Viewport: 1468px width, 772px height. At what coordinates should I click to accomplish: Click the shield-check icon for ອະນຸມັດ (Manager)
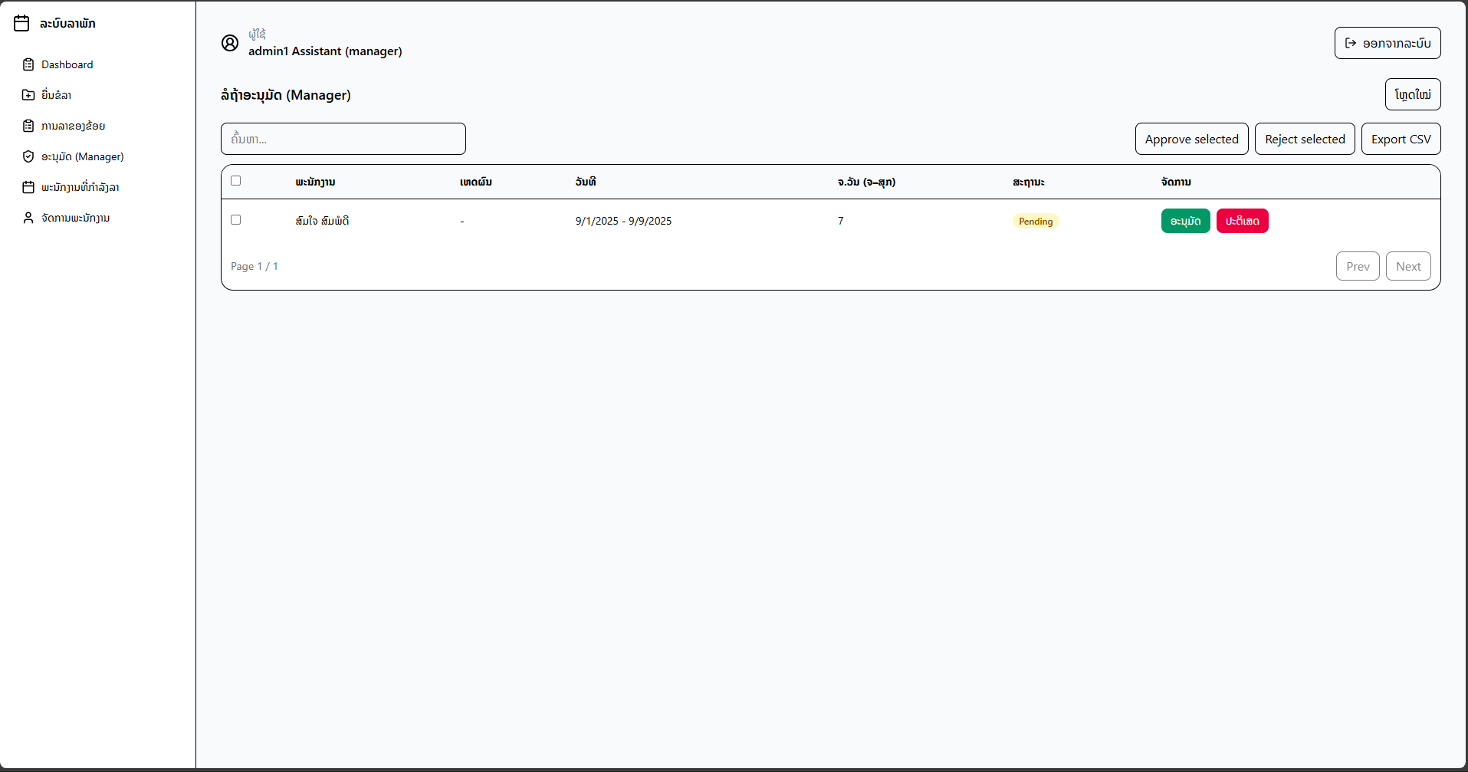pyautogui.click(x=28, y=156)
